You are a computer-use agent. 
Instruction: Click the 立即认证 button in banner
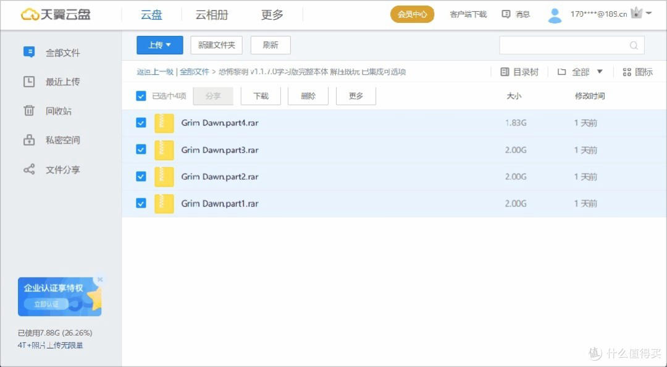pos(46,304)
